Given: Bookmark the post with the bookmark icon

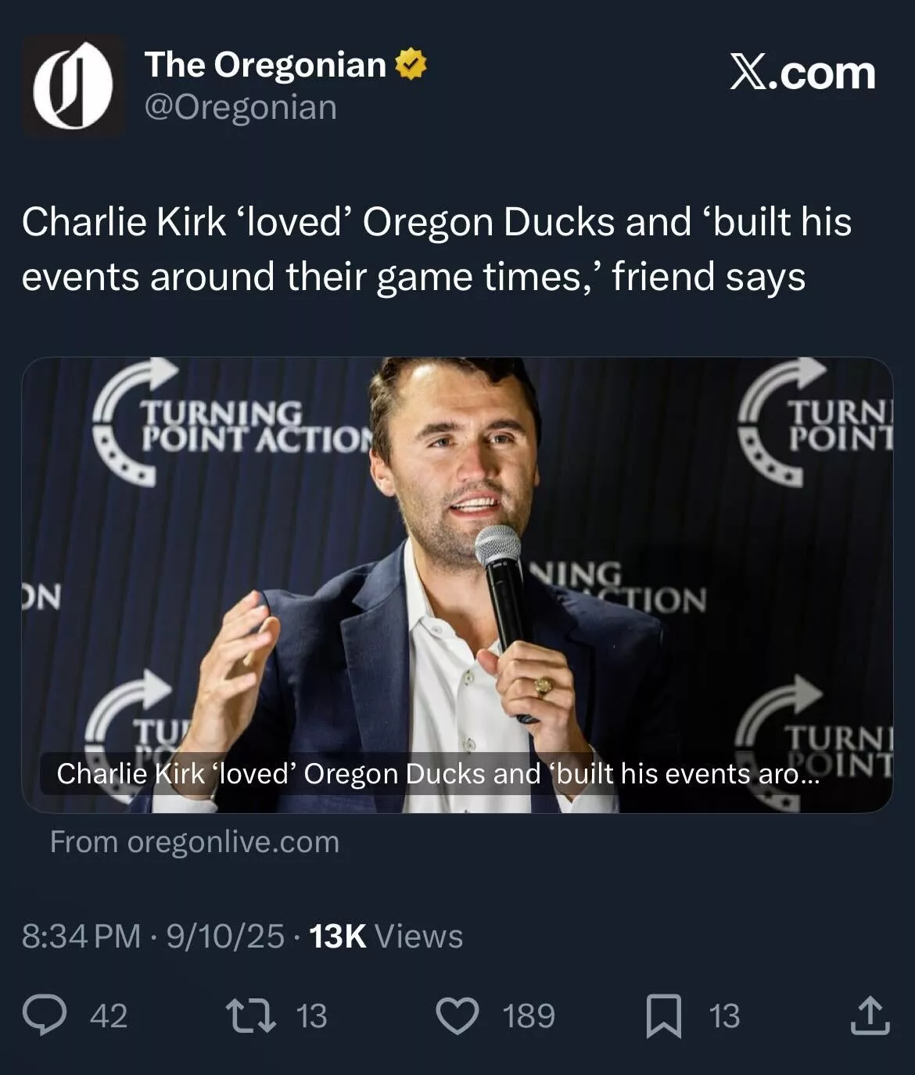Looking at the screenshot, I should click(663, 1016).
